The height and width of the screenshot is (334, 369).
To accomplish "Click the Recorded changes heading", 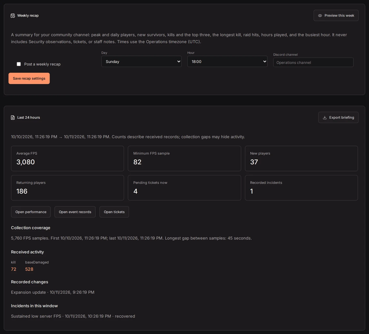I will point(30,282).
